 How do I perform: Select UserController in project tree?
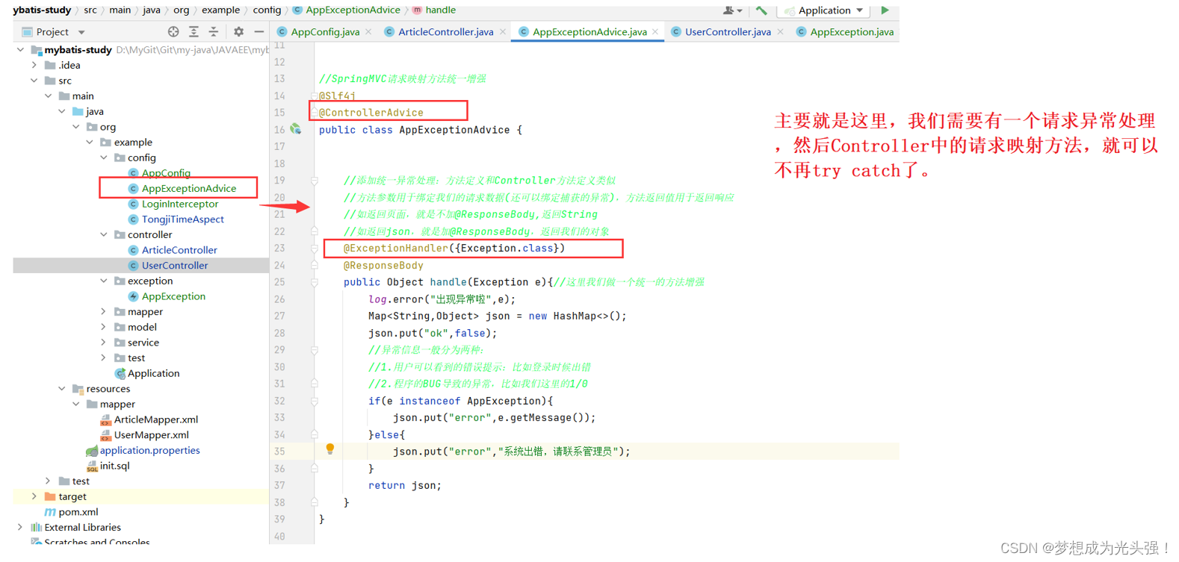[175, 266]
